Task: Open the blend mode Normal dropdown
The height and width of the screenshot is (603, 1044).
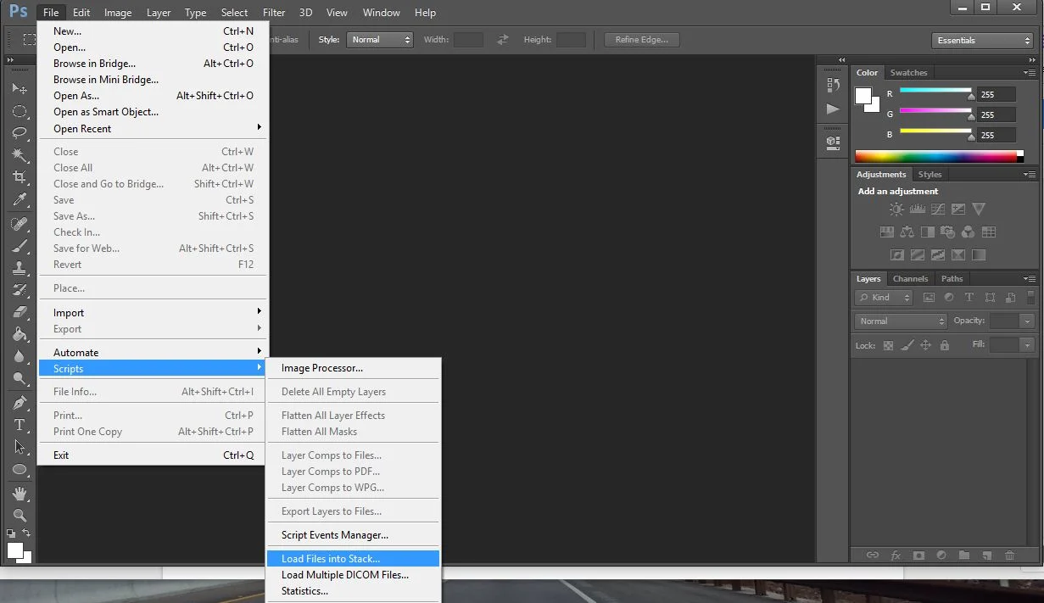Action: coord(901,321)
